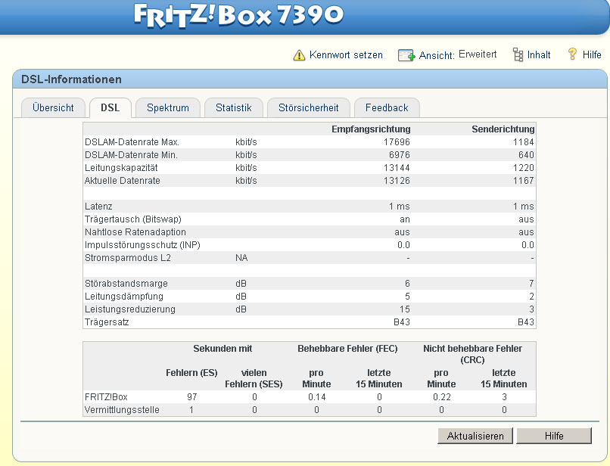Click the Impulsstörungsschutz (INP) label
Viewport: 610px width, 466px height.
coord(142,244)
